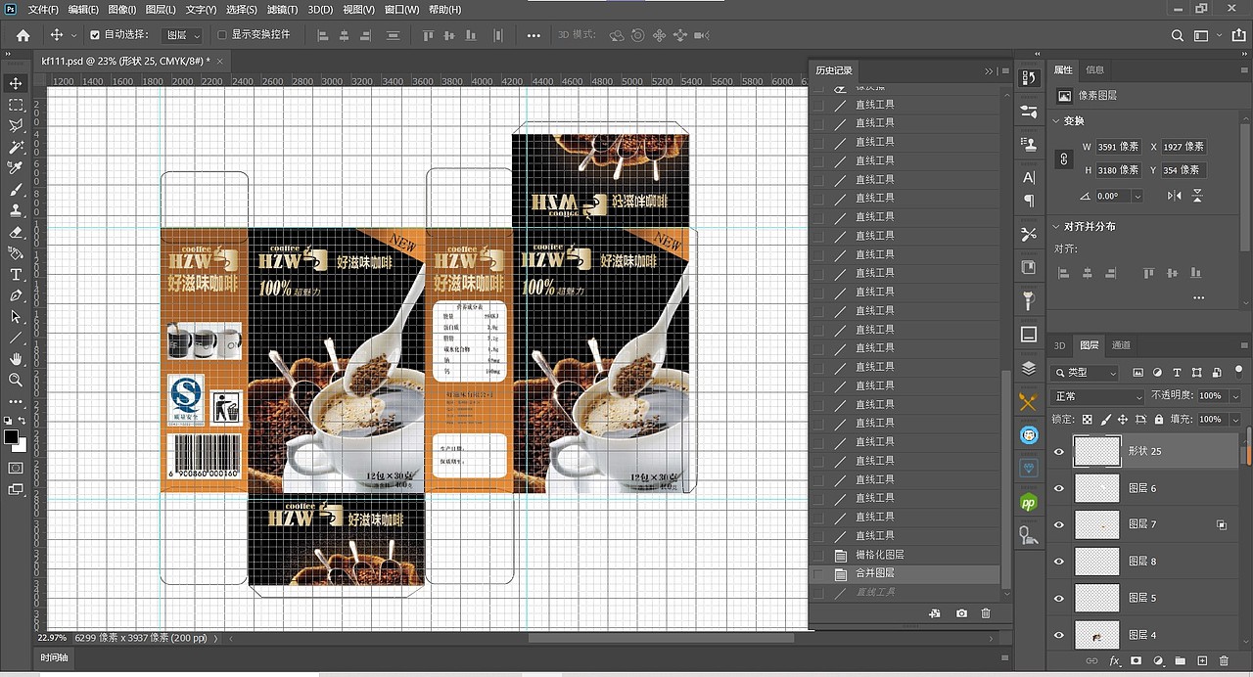The height and width of the screenshot is (677, 1253).
Task: Switch to the 信息 tab
Action: coord(1095,70)
